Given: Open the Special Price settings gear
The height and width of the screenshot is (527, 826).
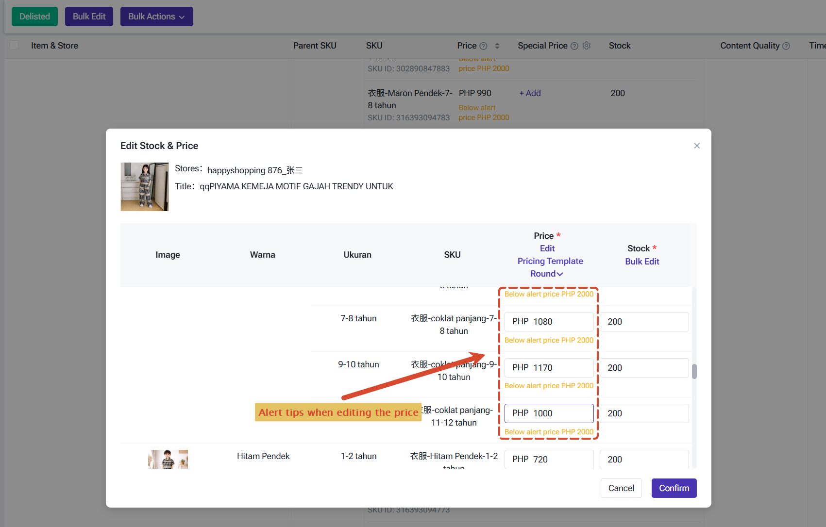Looking at the screenshot, I should point(587,46).
